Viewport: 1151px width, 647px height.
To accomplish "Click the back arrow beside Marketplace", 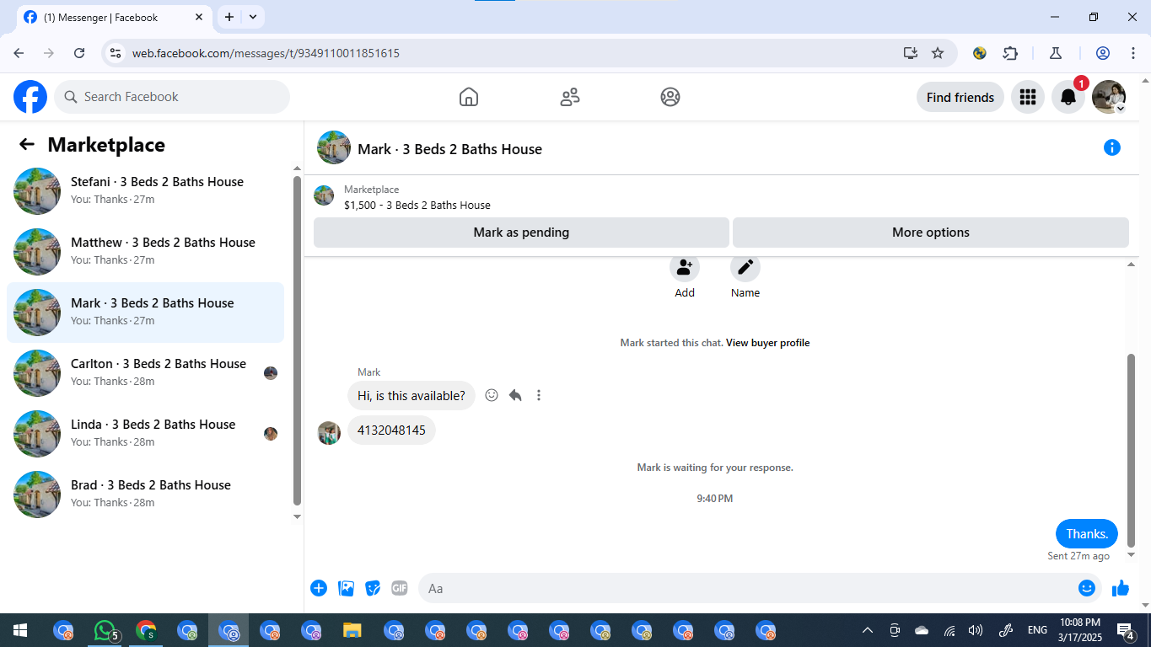I will point(27,144).
